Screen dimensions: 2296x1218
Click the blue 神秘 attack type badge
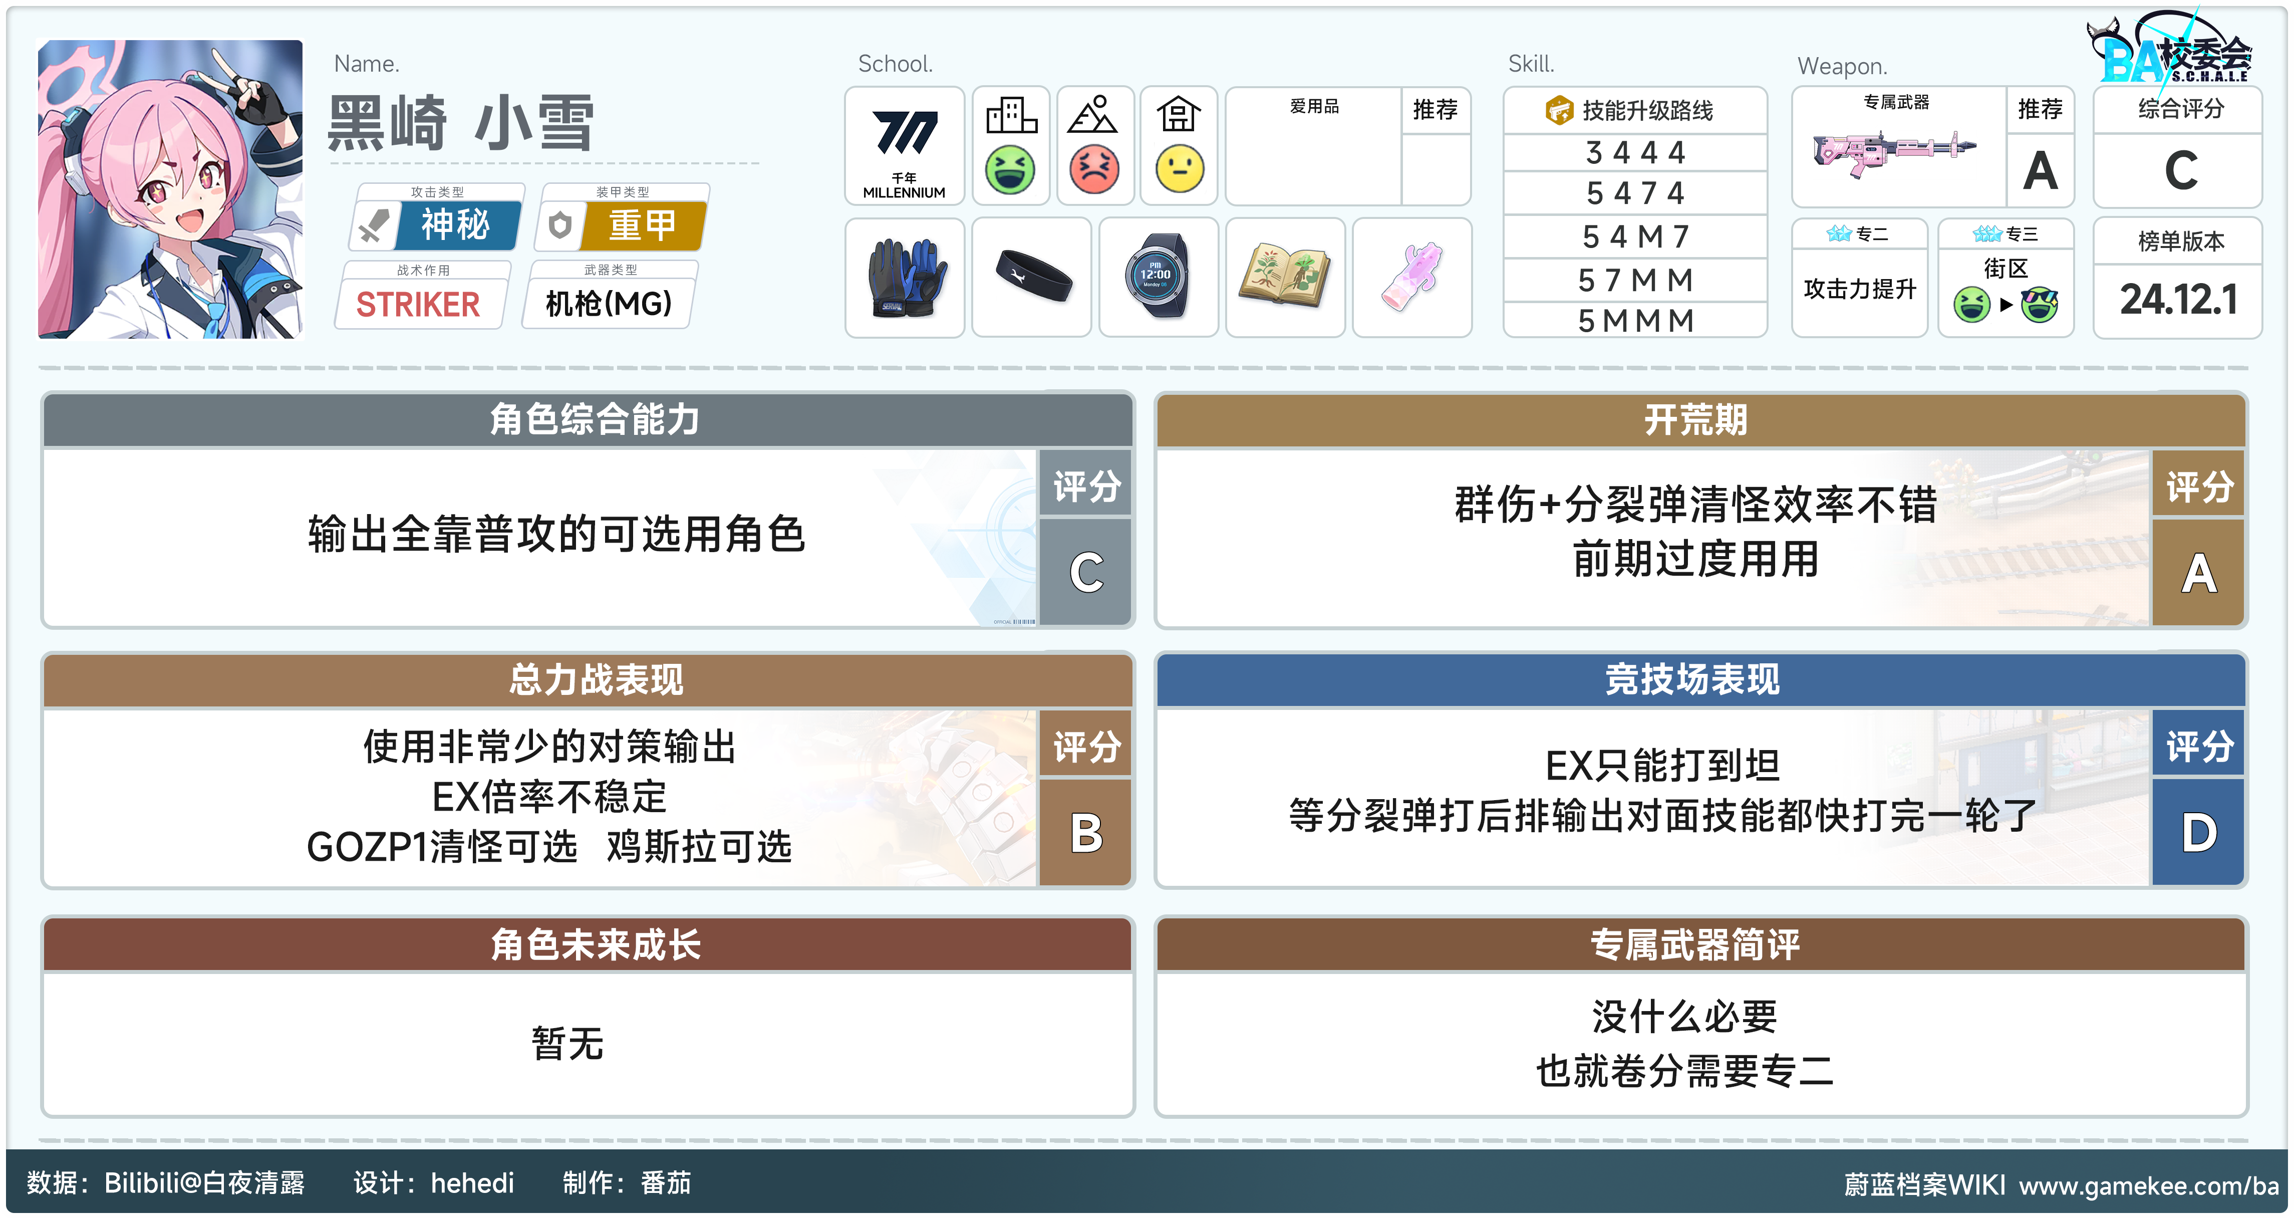coord(455,224)
